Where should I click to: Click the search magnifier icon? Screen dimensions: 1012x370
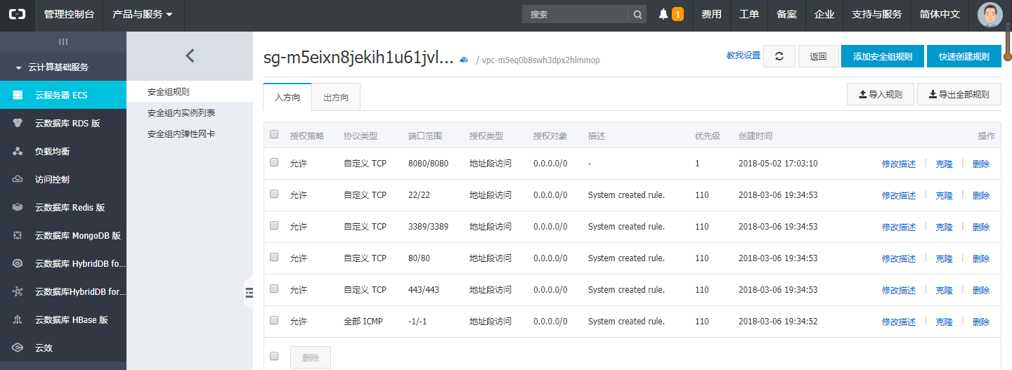point(637,15)
